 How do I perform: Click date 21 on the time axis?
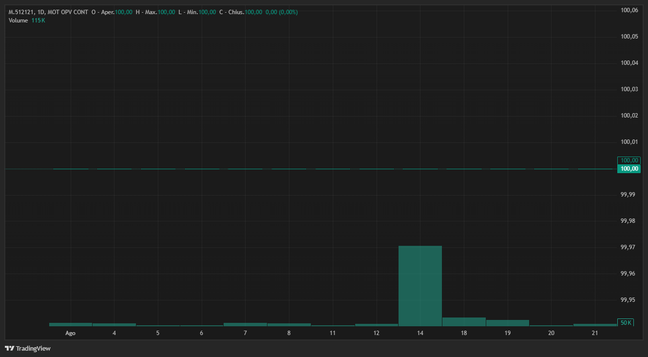[x=595, y=333]
